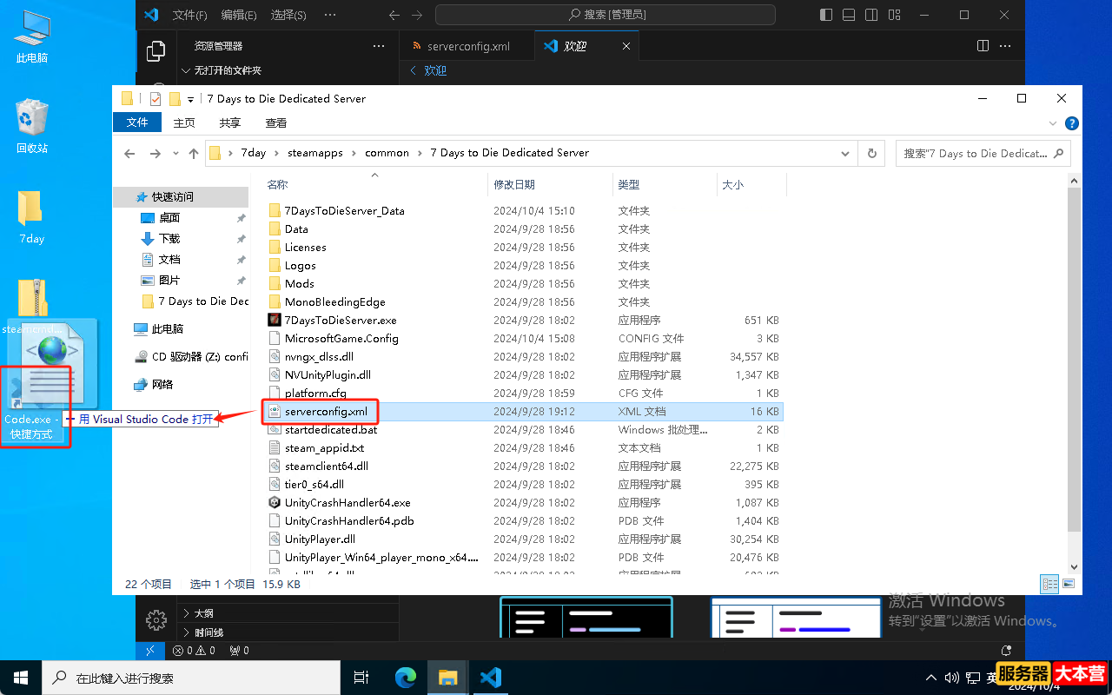Switch Explorer to large icons view
This screenshot has width=1112, height=695.
(1069, 584)
